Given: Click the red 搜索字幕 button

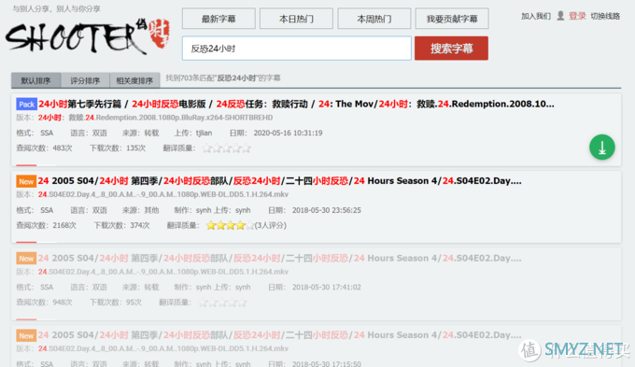Looking at the screenshot, I should pyautogui.click(x=451, y=49).
